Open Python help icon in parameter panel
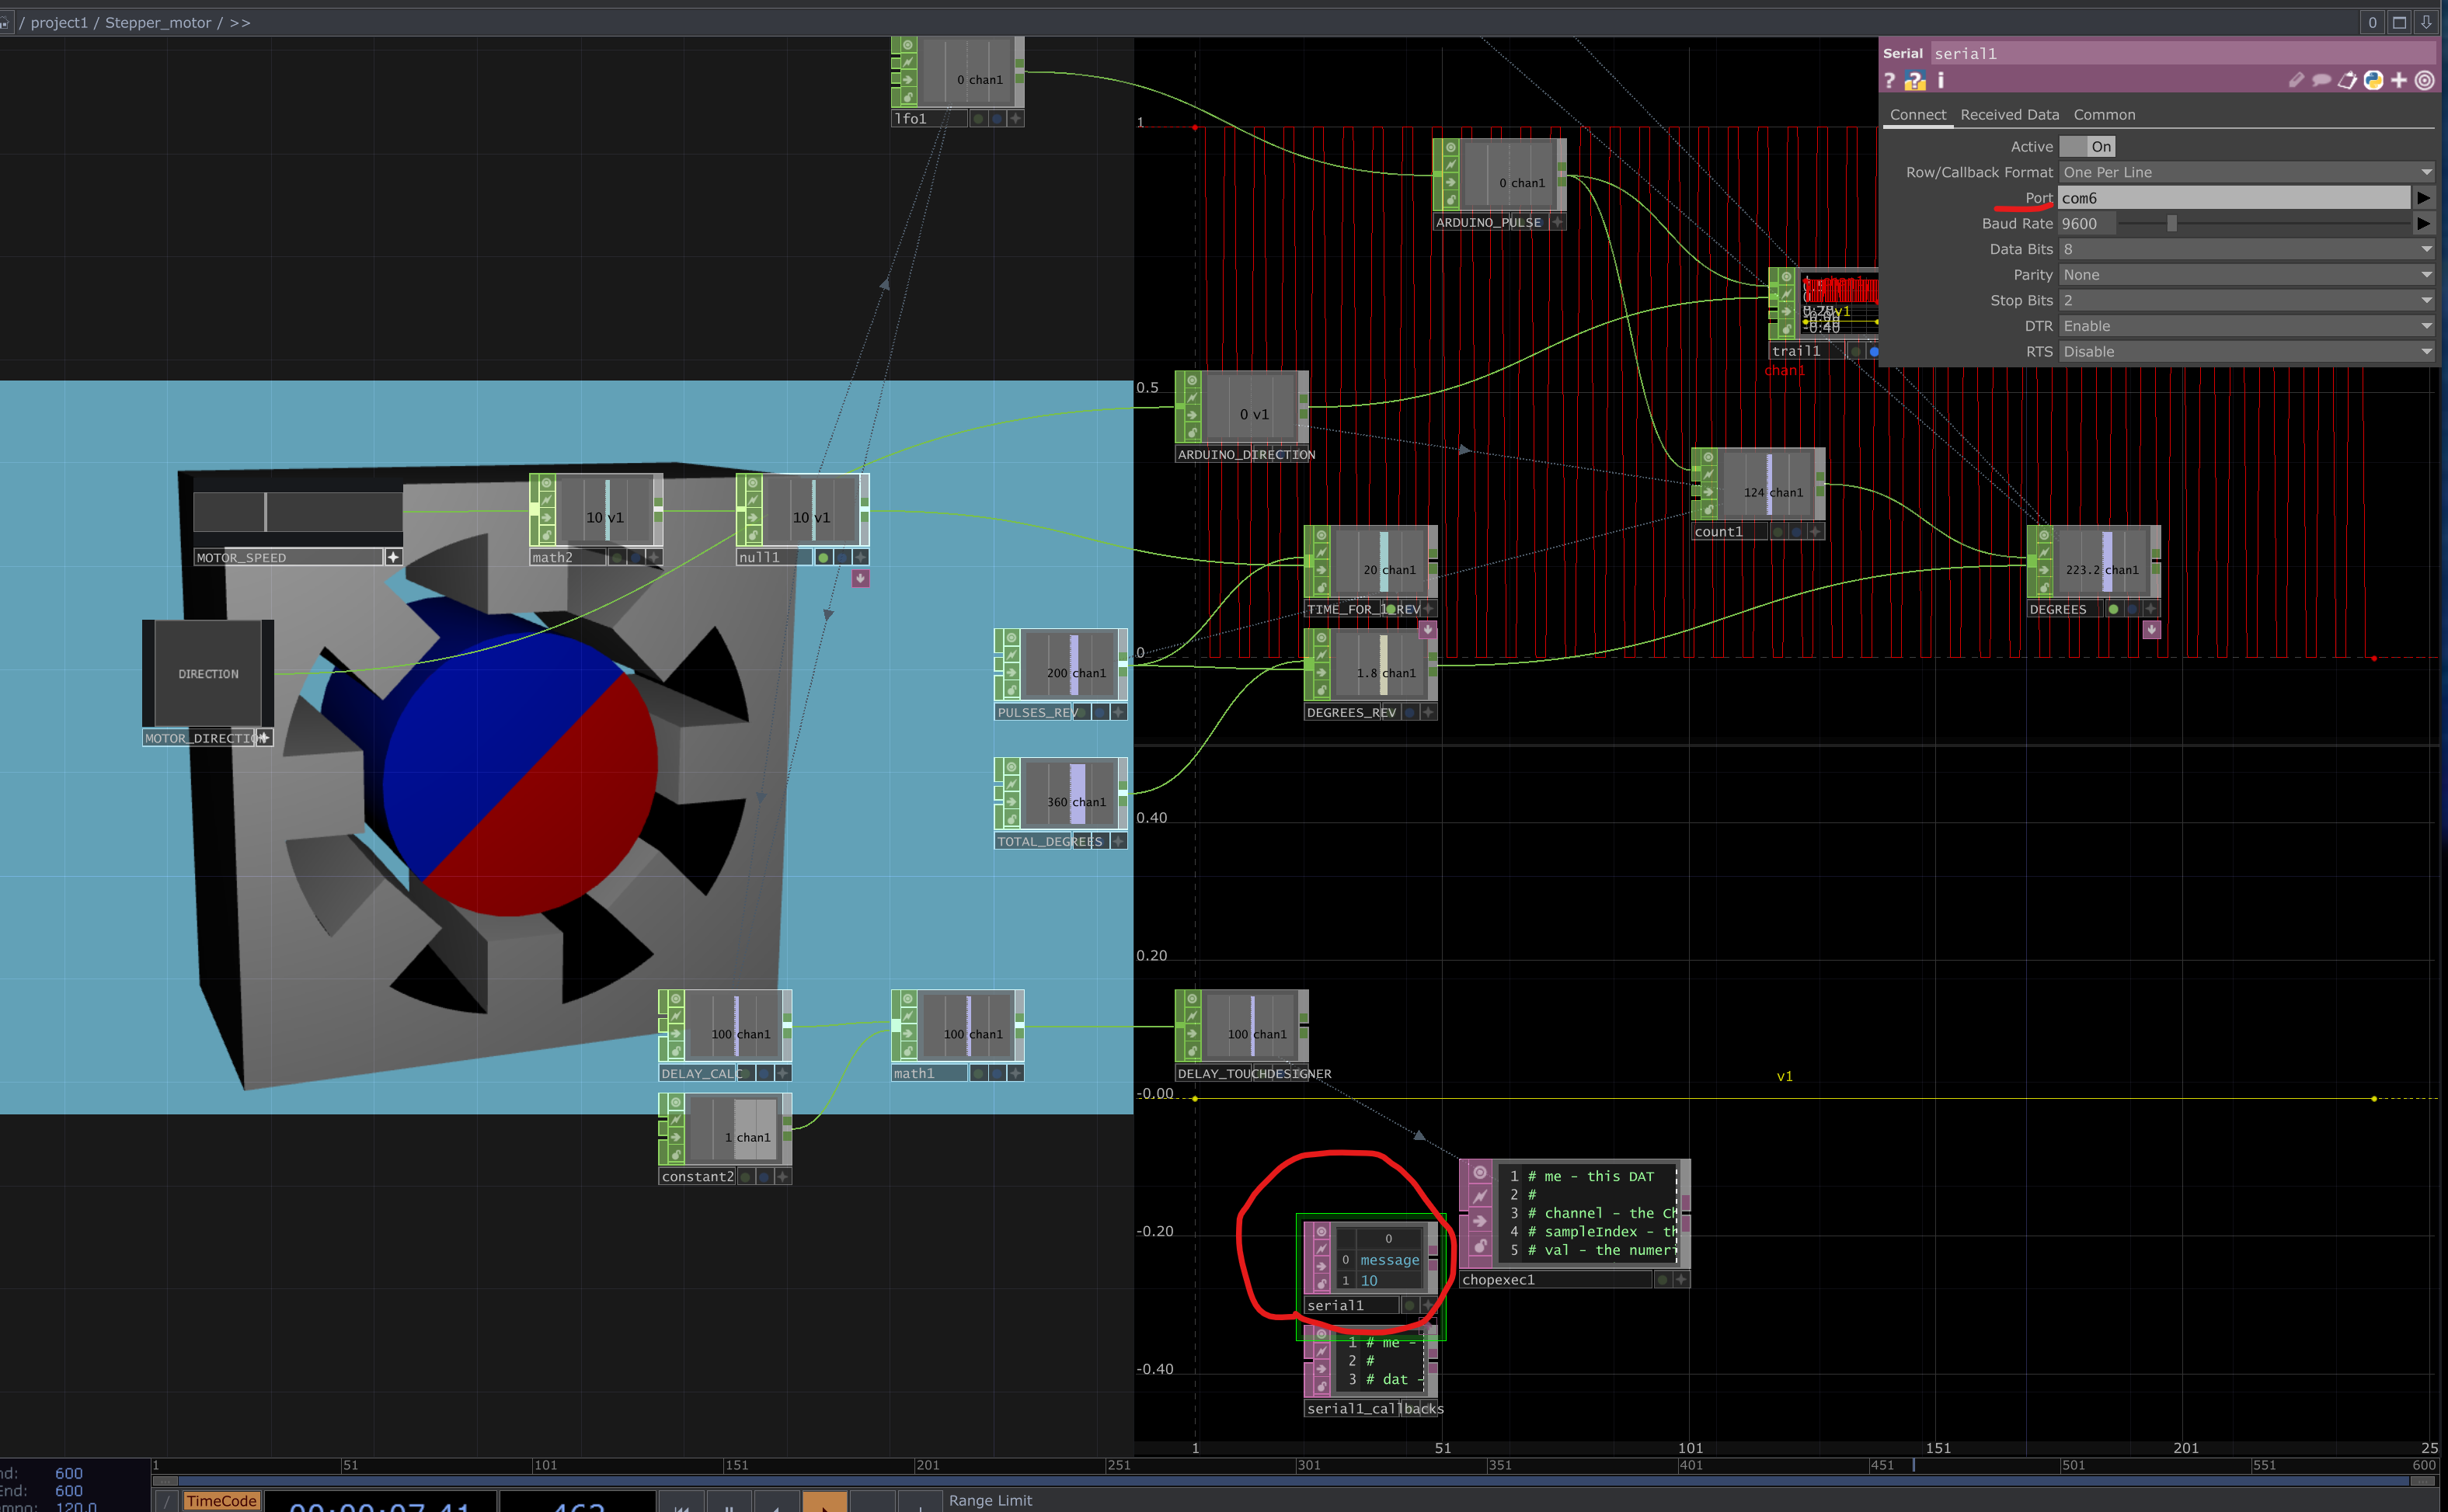Viewport: 2448px width, 1512px height. click(1915, 81)
